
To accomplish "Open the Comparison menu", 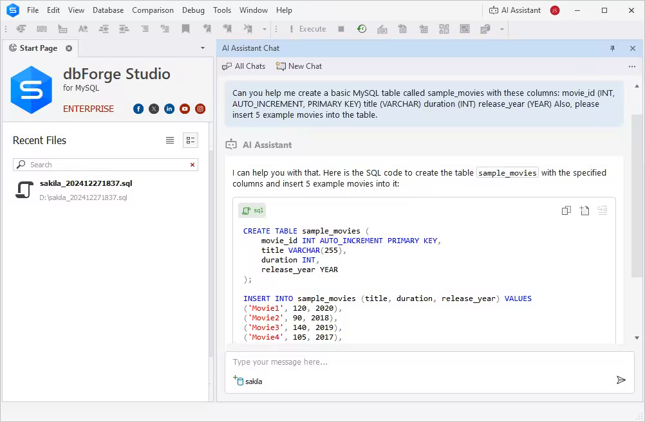I will click(153, 10).
